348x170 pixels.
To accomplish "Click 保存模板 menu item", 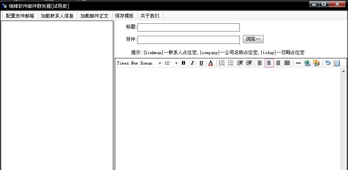I will click(x=124, y=16).
